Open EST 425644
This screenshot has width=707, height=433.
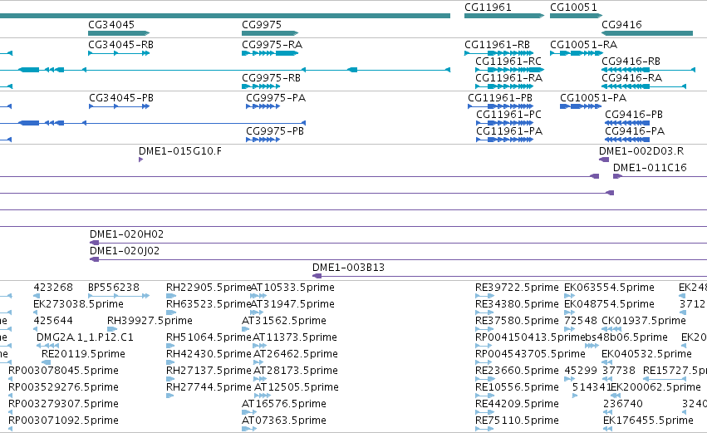pos(36,329)
